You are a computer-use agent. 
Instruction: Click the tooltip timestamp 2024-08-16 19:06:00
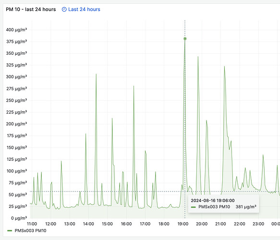point(213,200)
